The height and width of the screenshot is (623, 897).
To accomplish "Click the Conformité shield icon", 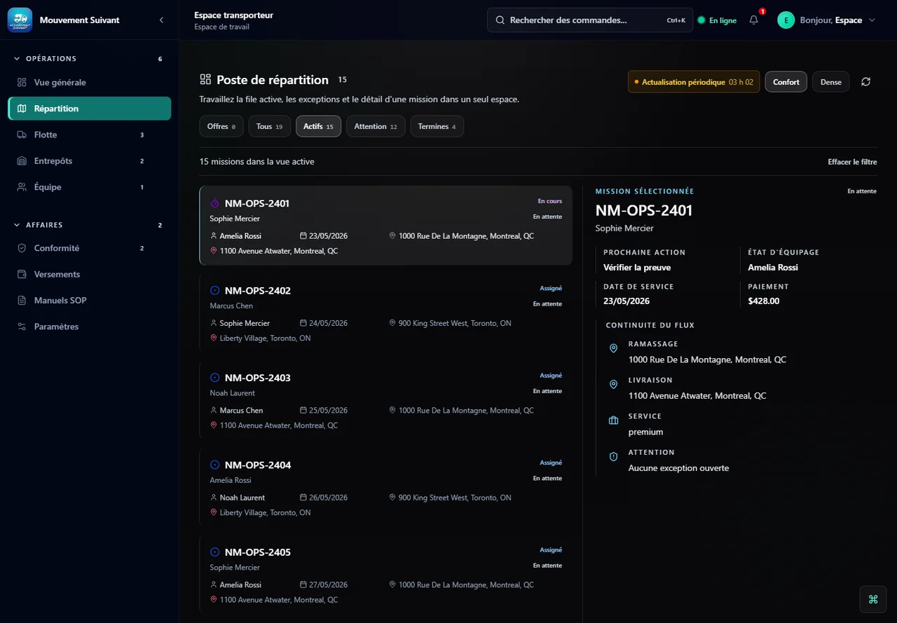I will [x=22, y=248].
